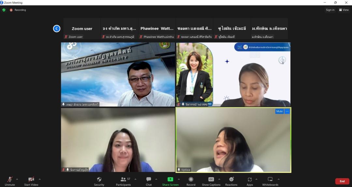This screenshot has height=187, width=352.
Task: Expand video options arrow beside Start Video
Action: (x=40, y=179)
